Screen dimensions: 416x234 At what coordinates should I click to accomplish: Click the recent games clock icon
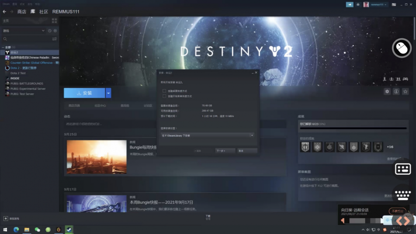tap(49, 31)
